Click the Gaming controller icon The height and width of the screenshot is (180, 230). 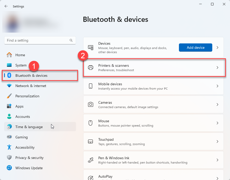coord(9,137)
